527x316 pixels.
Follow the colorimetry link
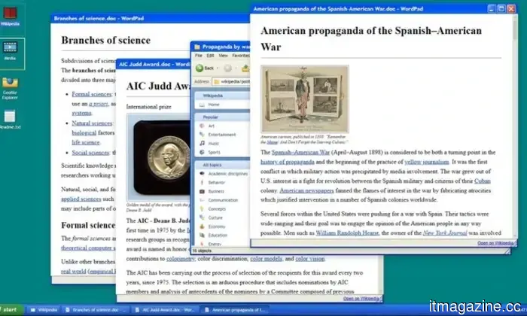tap(181, 259)
